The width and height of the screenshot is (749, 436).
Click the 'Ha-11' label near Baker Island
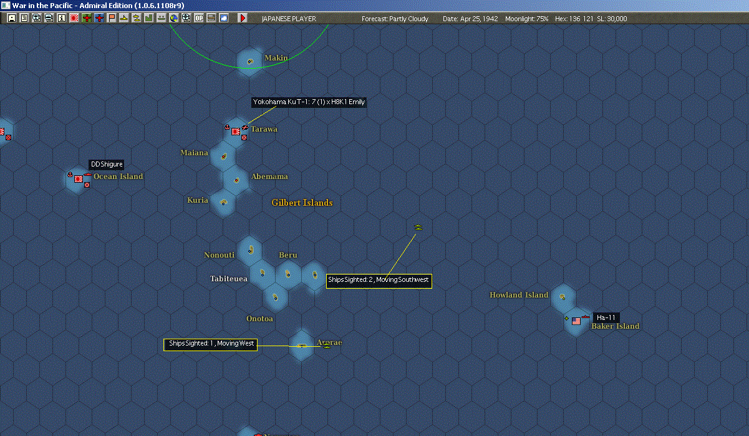[x=606, y=317]
